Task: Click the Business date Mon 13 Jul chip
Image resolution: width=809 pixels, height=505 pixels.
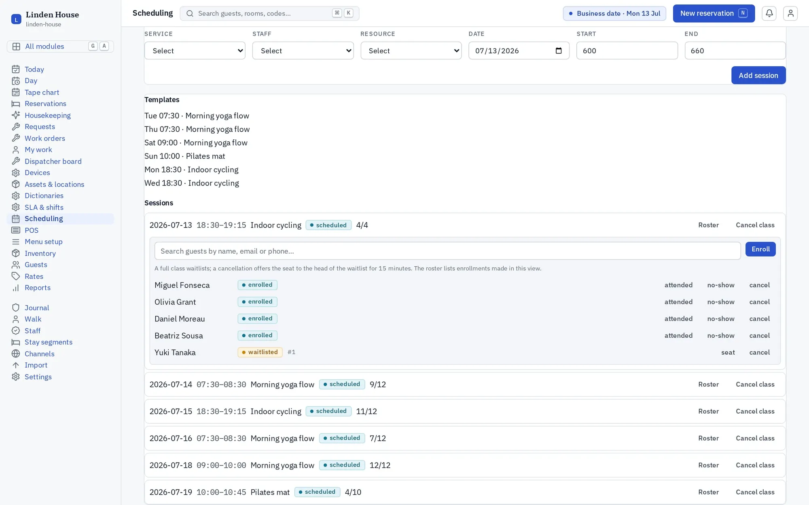Action: (614, 13)
